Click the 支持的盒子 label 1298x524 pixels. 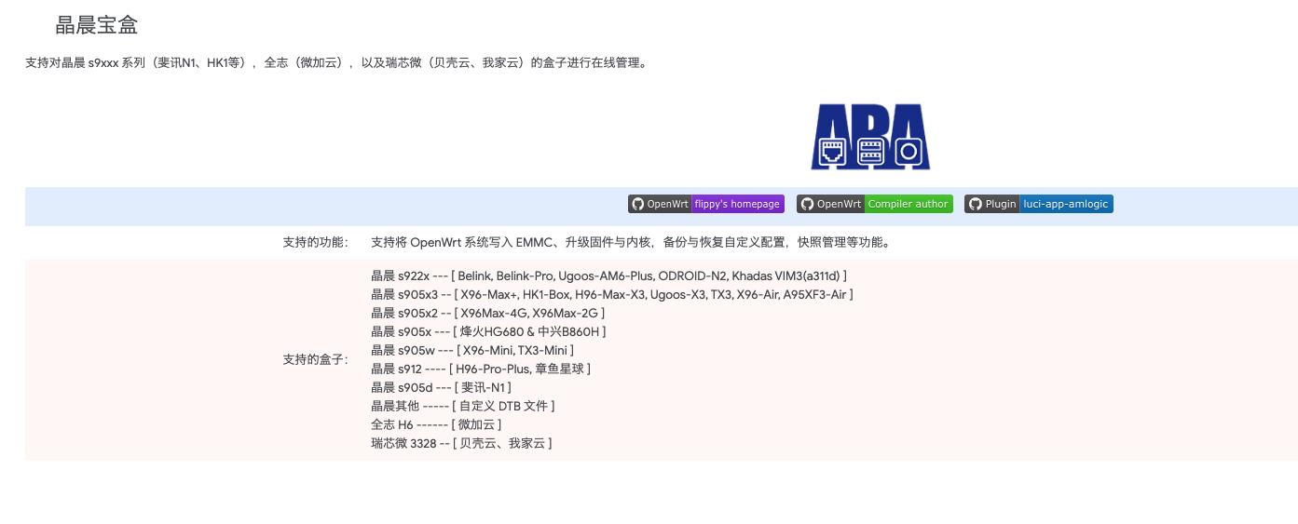(315, 359)
